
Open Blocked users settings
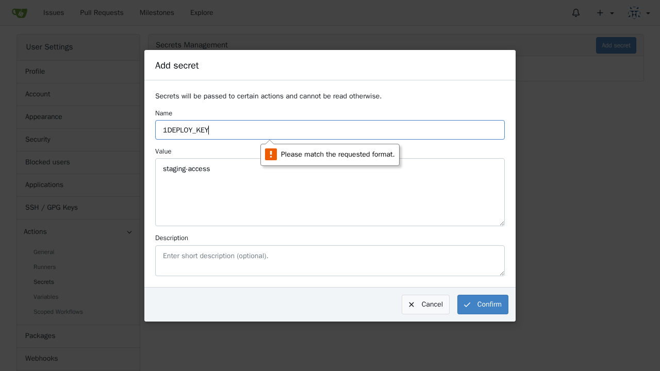pyautogui.click(x=78, y=162)
